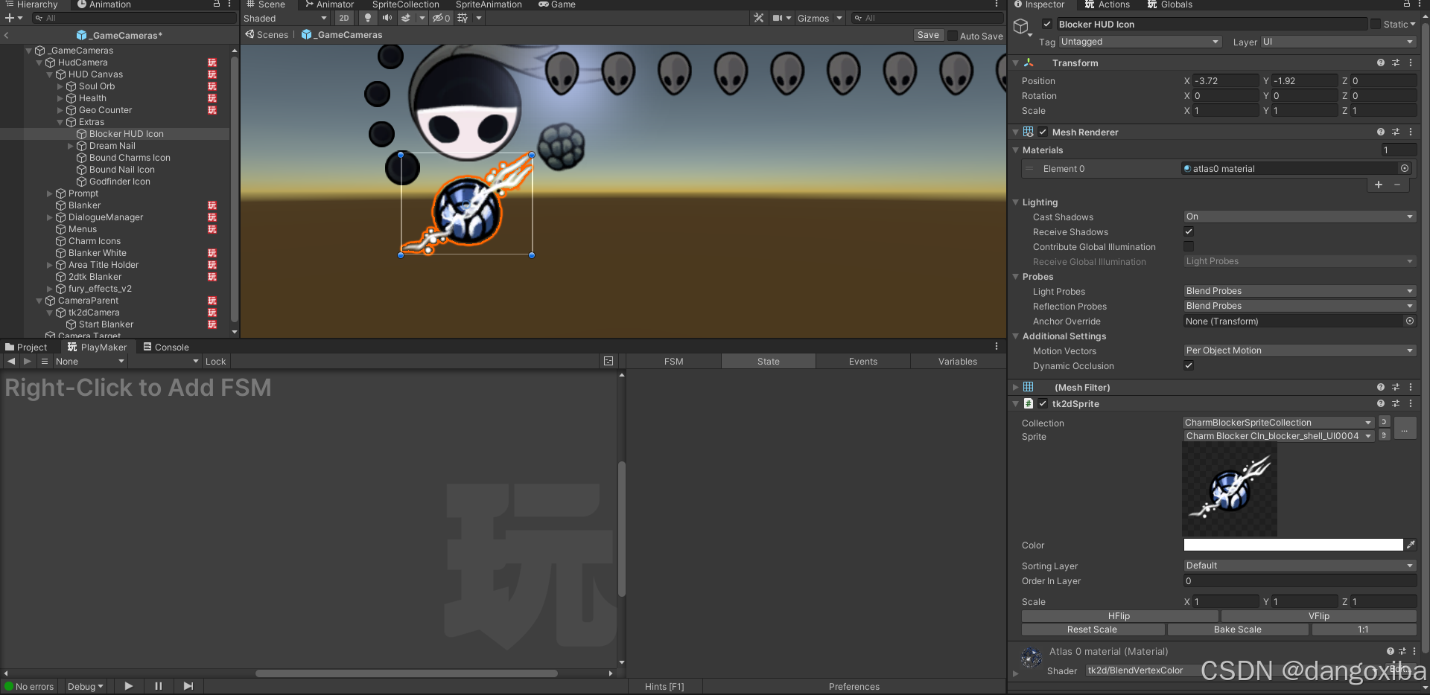Click the HFlip button
Viewport: 1430px width, 695px height.
tap(1119, 616)
